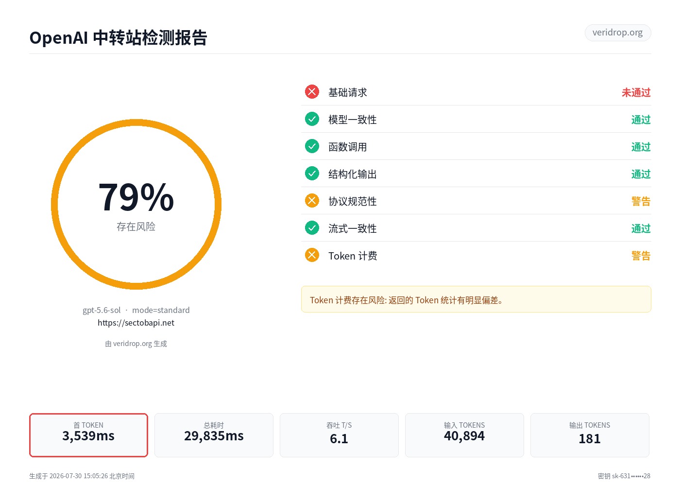Select the 总耗时 29,835ms card

click(x=214, y=435)
